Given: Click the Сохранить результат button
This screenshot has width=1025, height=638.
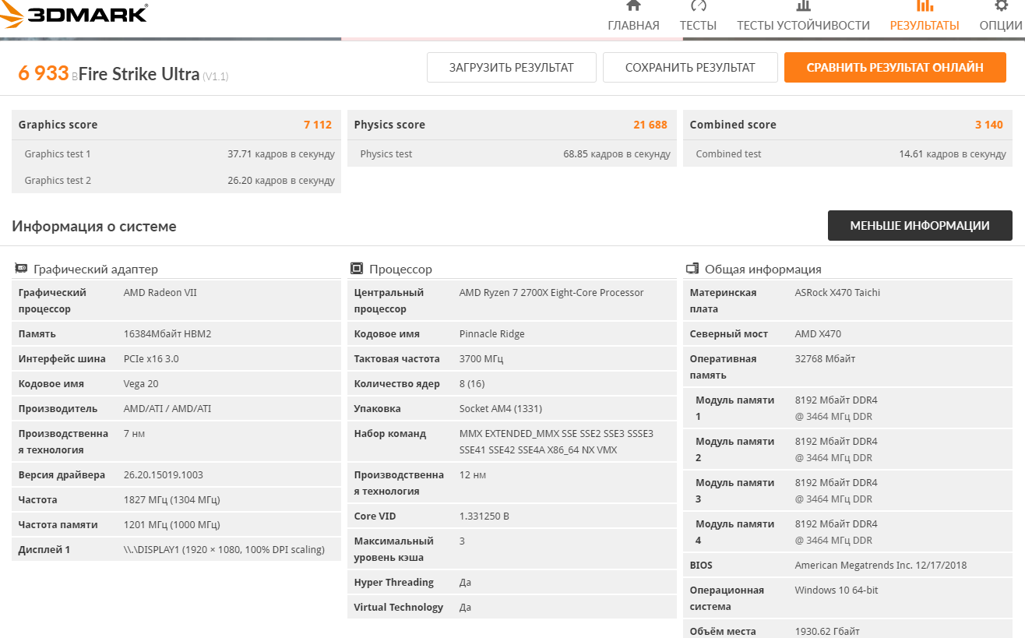Looking at the screenshot, I should (x=690, y=67).
